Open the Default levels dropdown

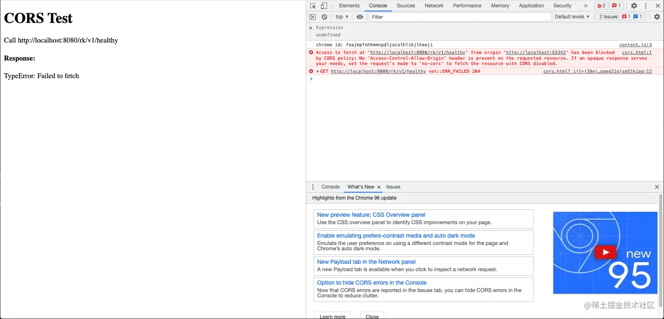[x=572, y=17]
